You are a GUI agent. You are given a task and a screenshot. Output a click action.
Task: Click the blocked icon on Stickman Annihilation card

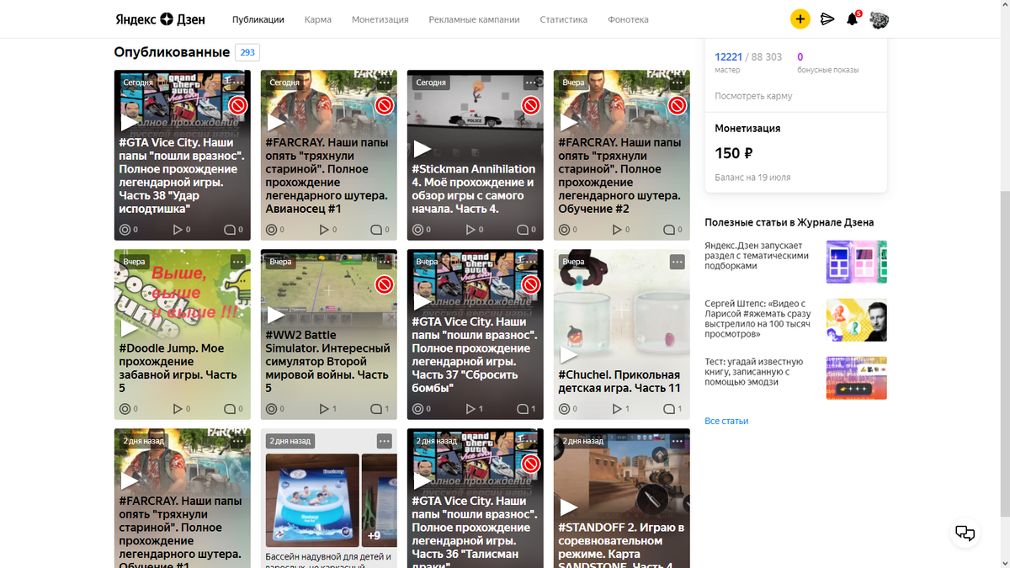click(x=531, y=105)
